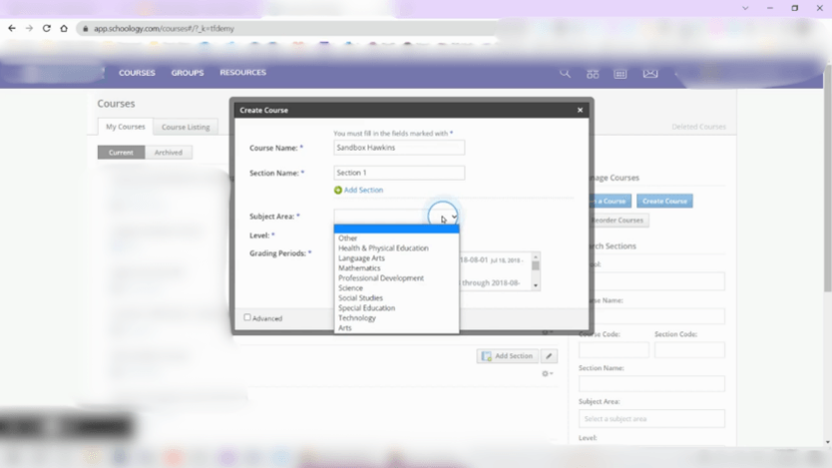Open COURSES menu in header
832x468 pixels.
tap(137, 73)
